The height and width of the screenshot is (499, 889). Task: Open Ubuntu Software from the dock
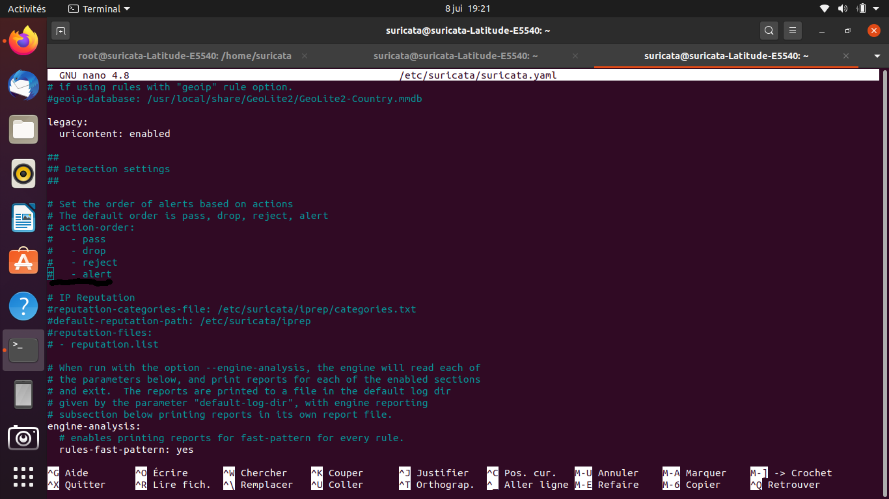pos(23,262)
